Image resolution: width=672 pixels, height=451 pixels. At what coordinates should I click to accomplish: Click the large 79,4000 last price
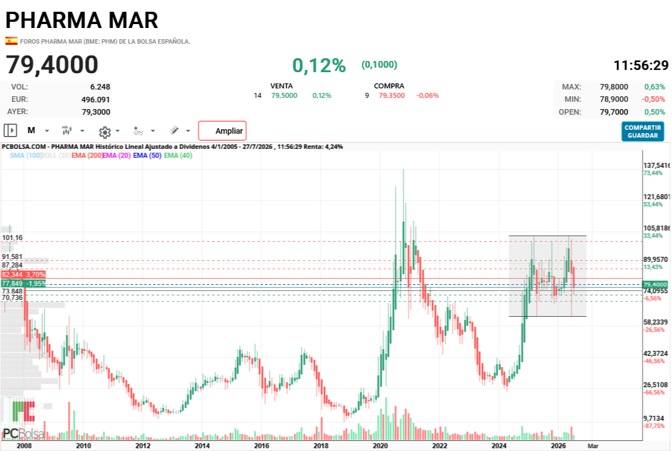[52, 65]
